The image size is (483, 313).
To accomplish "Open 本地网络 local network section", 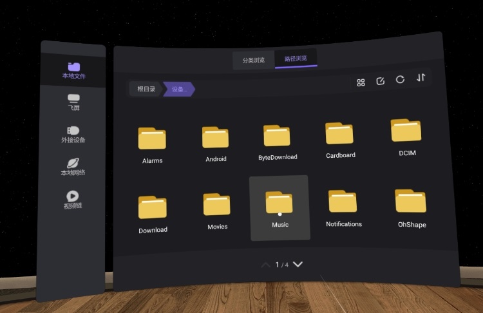I will click(x=73, y=167).
